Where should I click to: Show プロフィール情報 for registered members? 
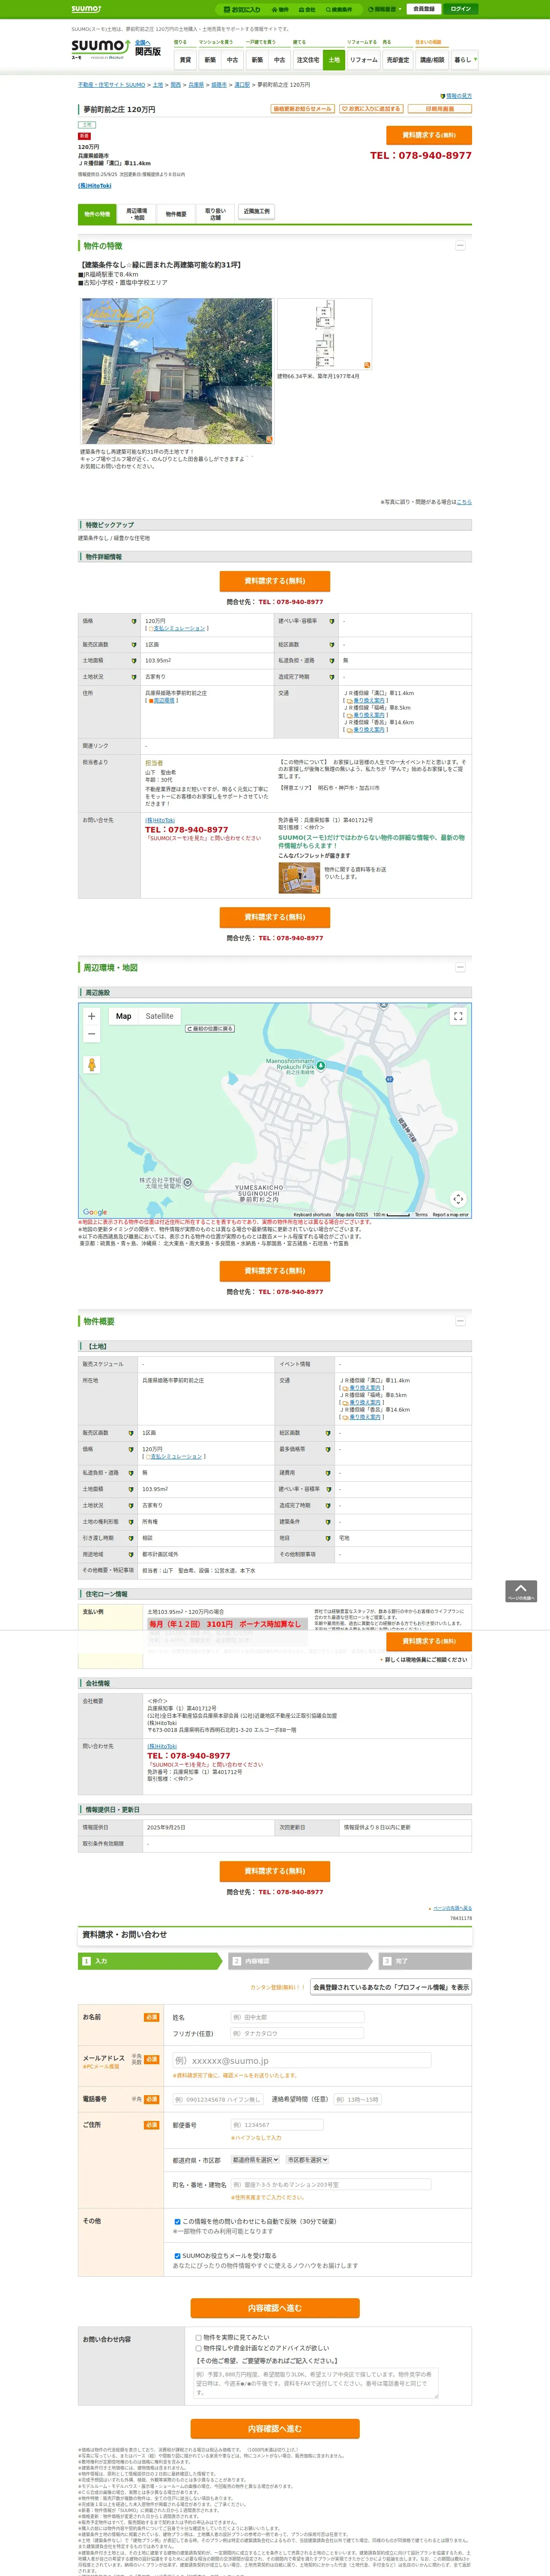tap(390, 1987)
